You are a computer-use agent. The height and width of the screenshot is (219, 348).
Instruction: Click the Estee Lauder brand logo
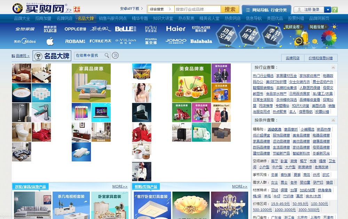tap(201, 29)
